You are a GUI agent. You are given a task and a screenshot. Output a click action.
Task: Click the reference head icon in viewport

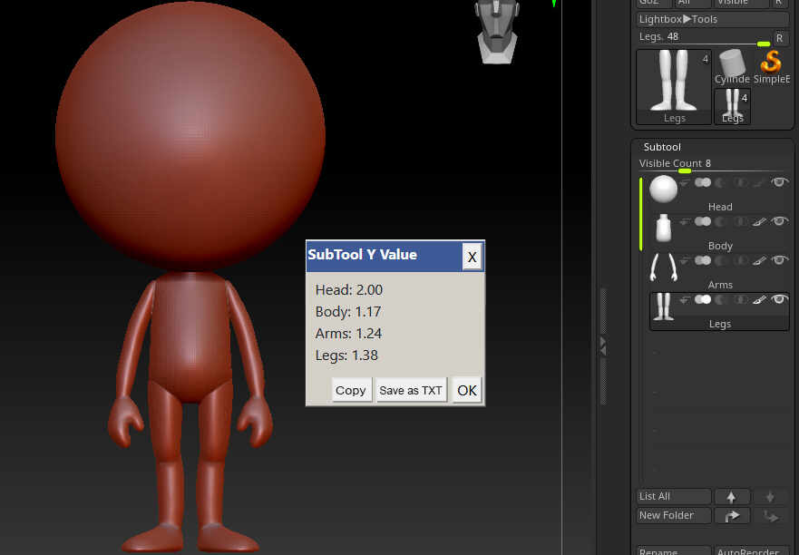coord(496,30)
